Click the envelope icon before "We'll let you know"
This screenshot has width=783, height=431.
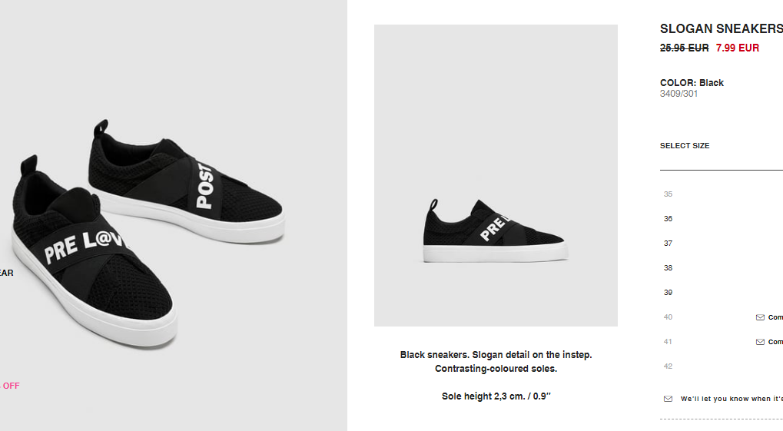pyautogui.click(x=668, y=399)
